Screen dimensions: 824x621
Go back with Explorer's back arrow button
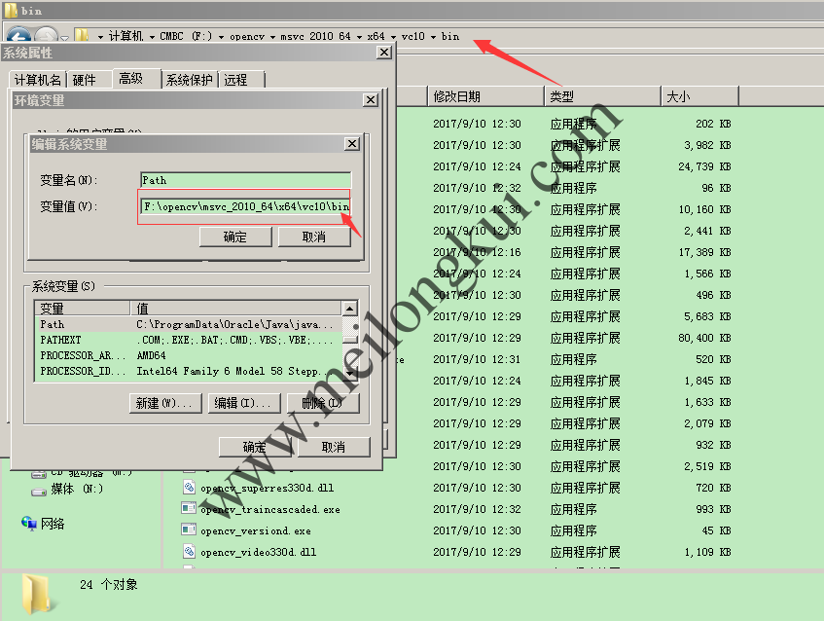[x=18, y=35]
